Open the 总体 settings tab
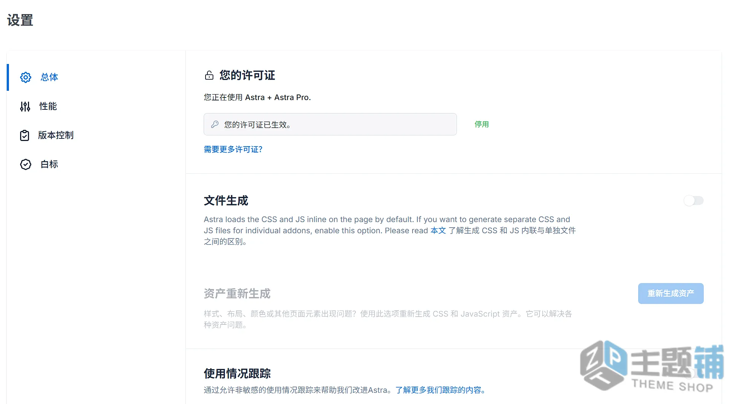735x404 pixels. [x=49, y=77]
